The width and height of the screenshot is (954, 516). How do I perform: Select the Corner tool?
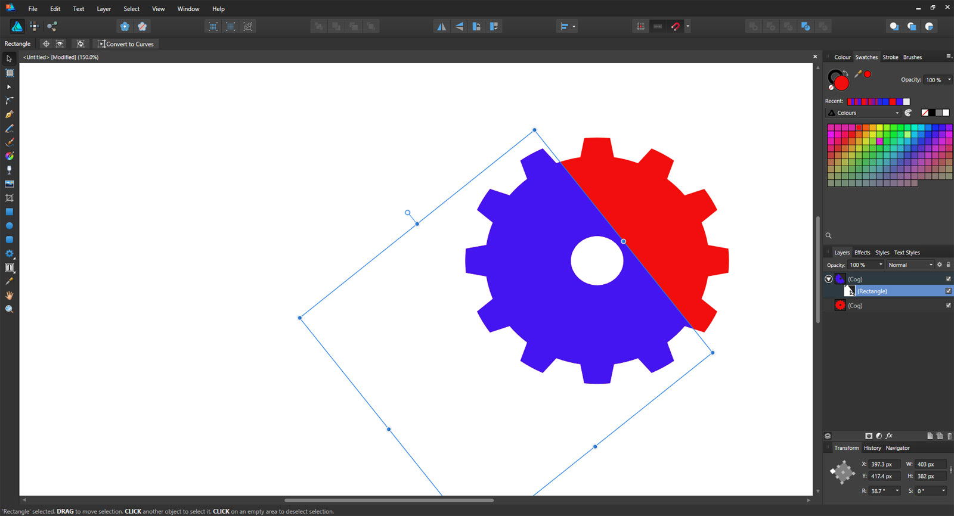point(9,101)
